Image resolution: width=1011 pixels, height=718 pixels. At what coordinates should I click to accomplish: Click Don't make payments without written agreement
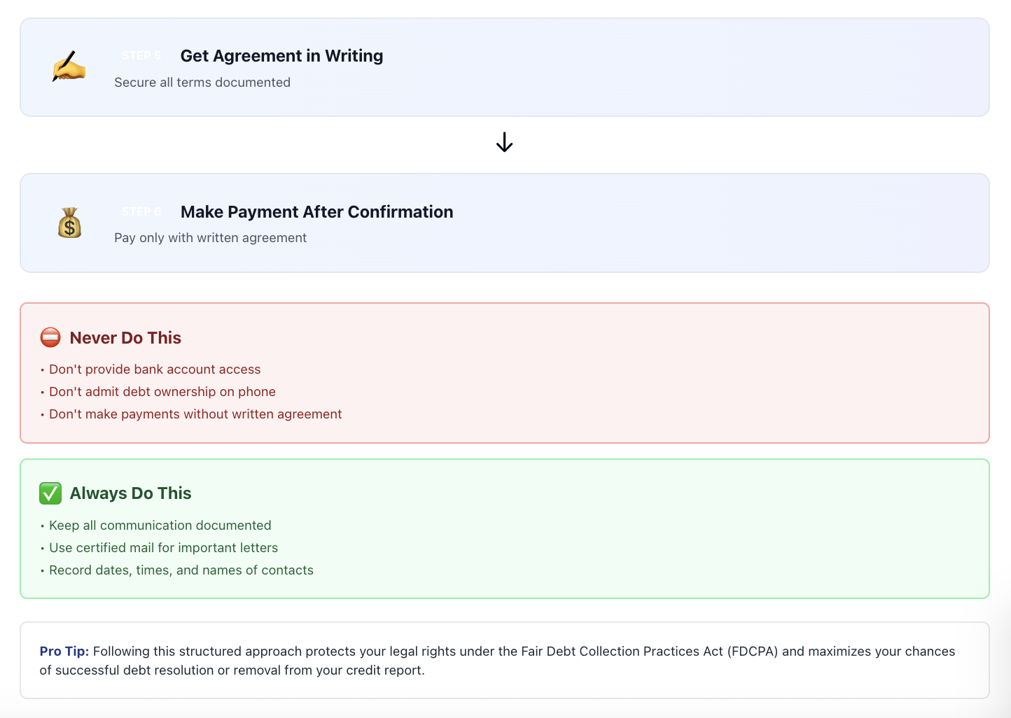click(x=195, y=414)
